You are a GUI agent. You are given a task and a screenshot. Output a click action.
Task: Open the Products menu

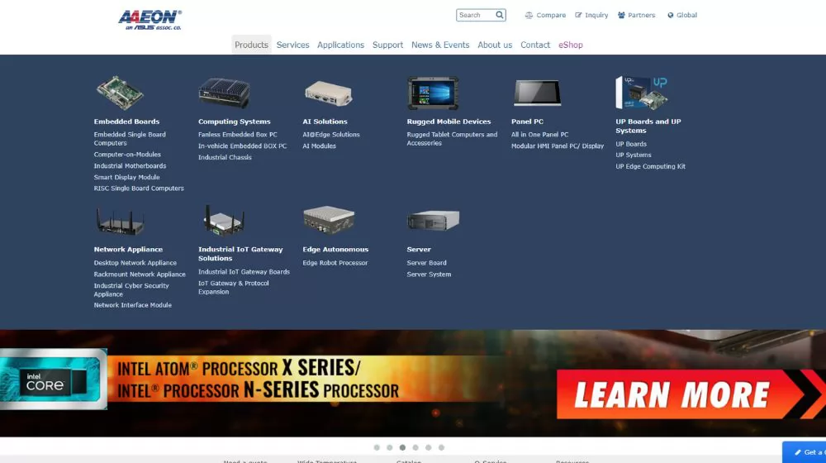click(251, 45)
